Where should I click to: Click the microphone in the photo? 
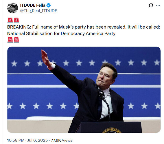coord(101,94)
